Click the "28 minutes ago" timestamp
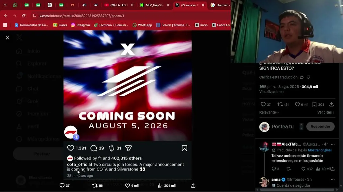The image size is (343, 192). pos(80,175)
